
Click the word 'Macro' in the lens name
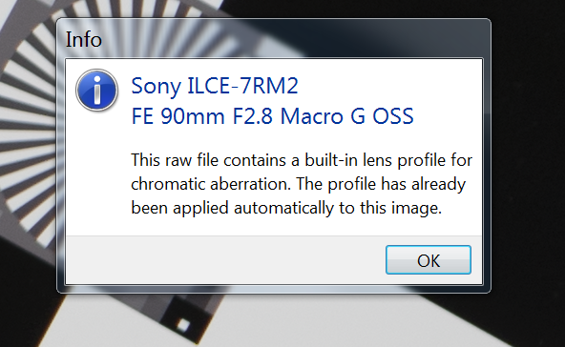click(311, 116)
